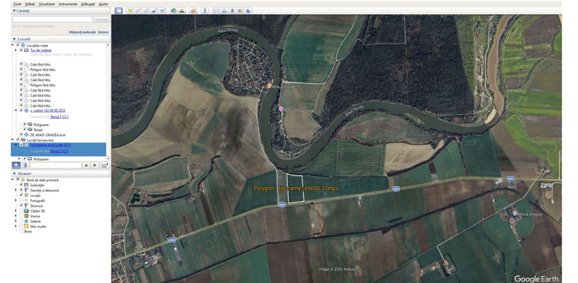Click the Ferma Wagner map marker

coord(515,214)
